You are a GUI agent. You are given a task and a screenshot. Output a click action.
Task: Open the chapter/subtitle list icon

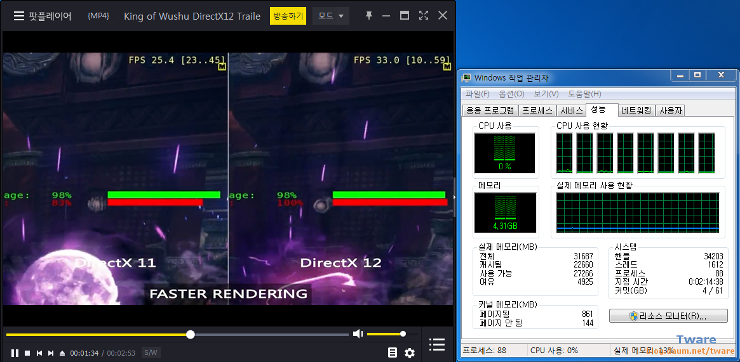coord(392,352)
